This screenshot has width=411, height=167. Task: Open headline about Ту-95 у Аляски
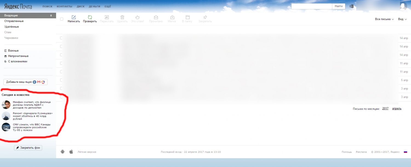pyautogui.click(x=32, y=127)
